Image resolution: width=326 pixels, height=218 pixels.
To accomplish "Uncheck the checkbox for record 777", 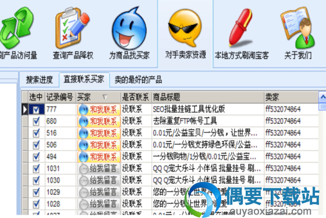I will click(36, 109).
